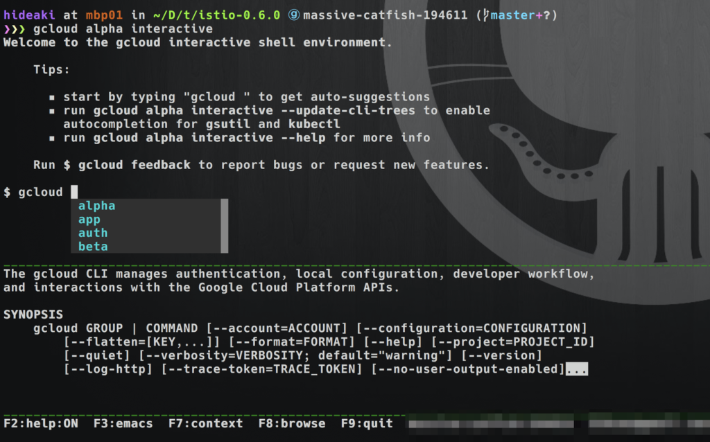Screen dimensions: 710x442
Task: Select alpha from the autocomplete list
Action: coord(97,206)
